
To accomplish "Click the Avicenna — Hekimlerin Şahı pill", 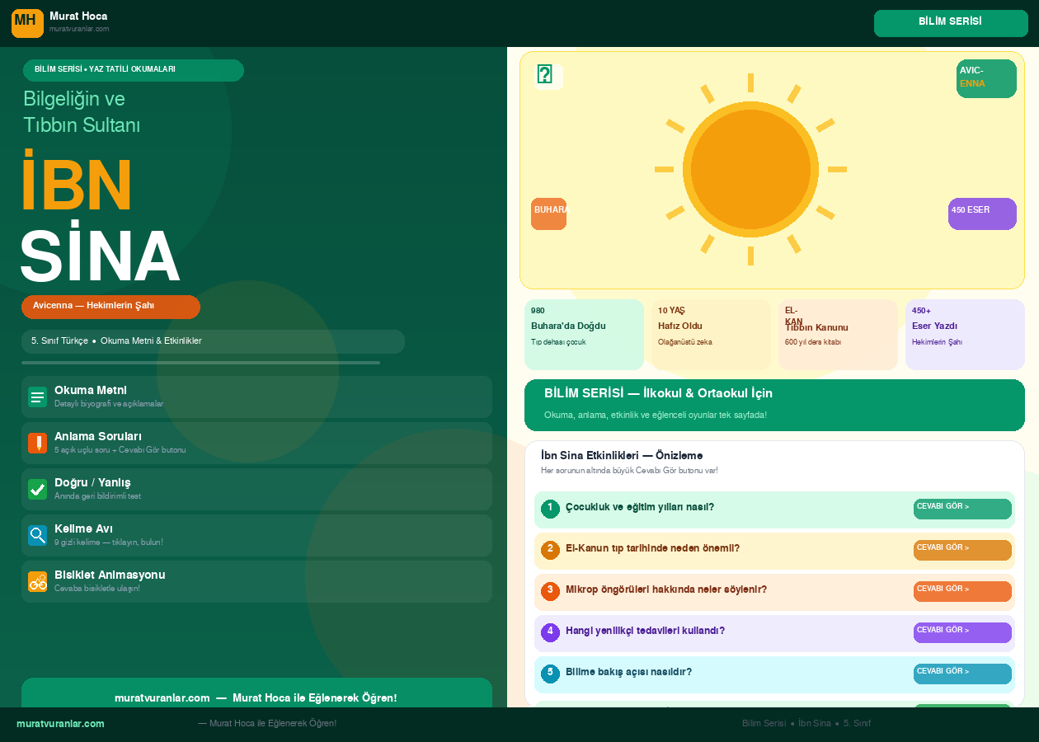I will [110, 307].
